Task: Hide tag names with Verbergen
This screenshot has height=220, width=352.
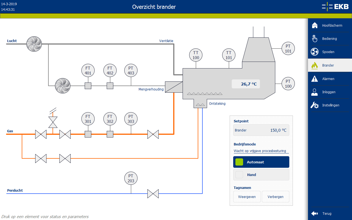Action: pyautogui.click(x=275, y=197)
